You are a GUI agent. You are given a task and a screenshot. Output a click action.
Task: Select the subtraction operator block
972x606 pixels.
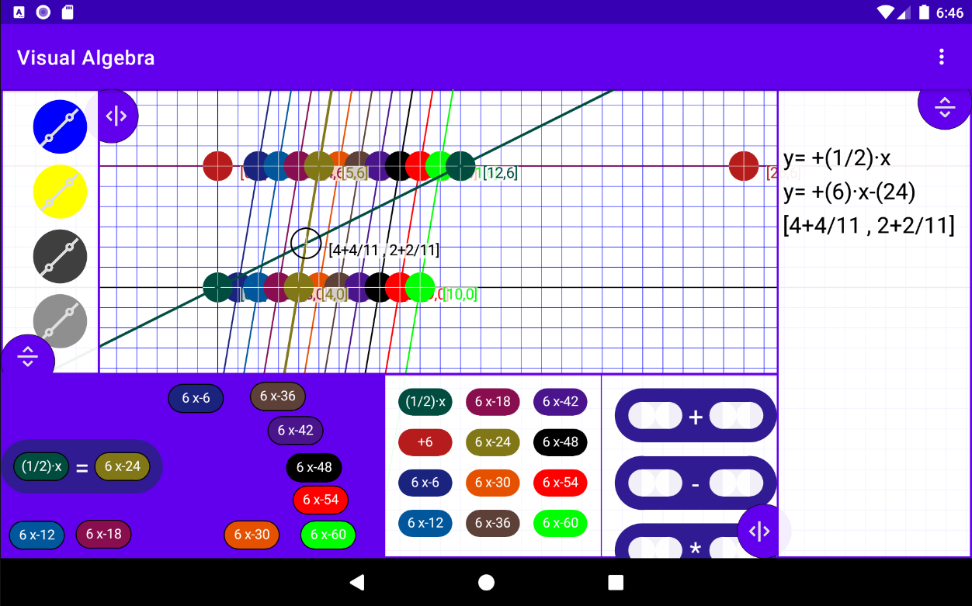tap(696, 483)
